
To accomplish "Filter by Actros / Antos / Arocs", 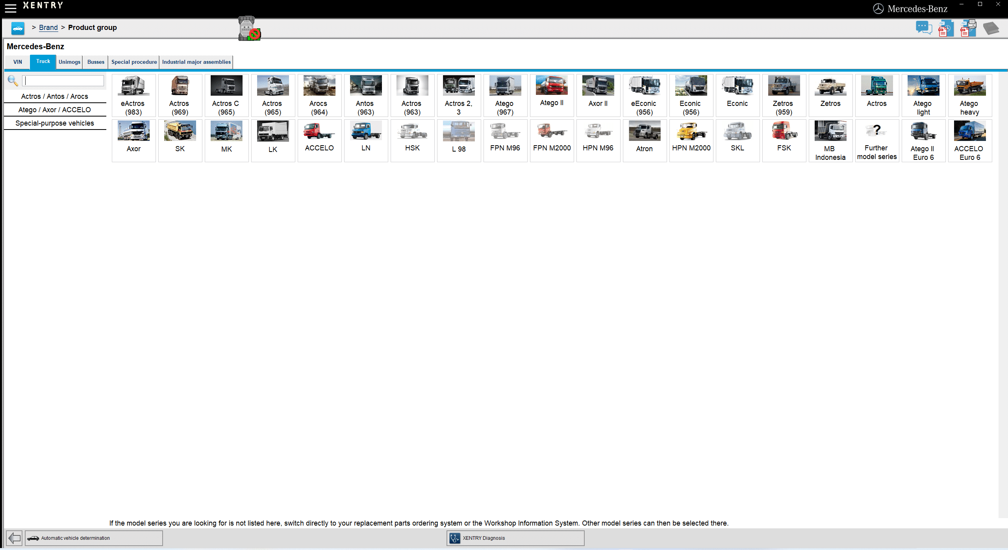I will point(55,96).
